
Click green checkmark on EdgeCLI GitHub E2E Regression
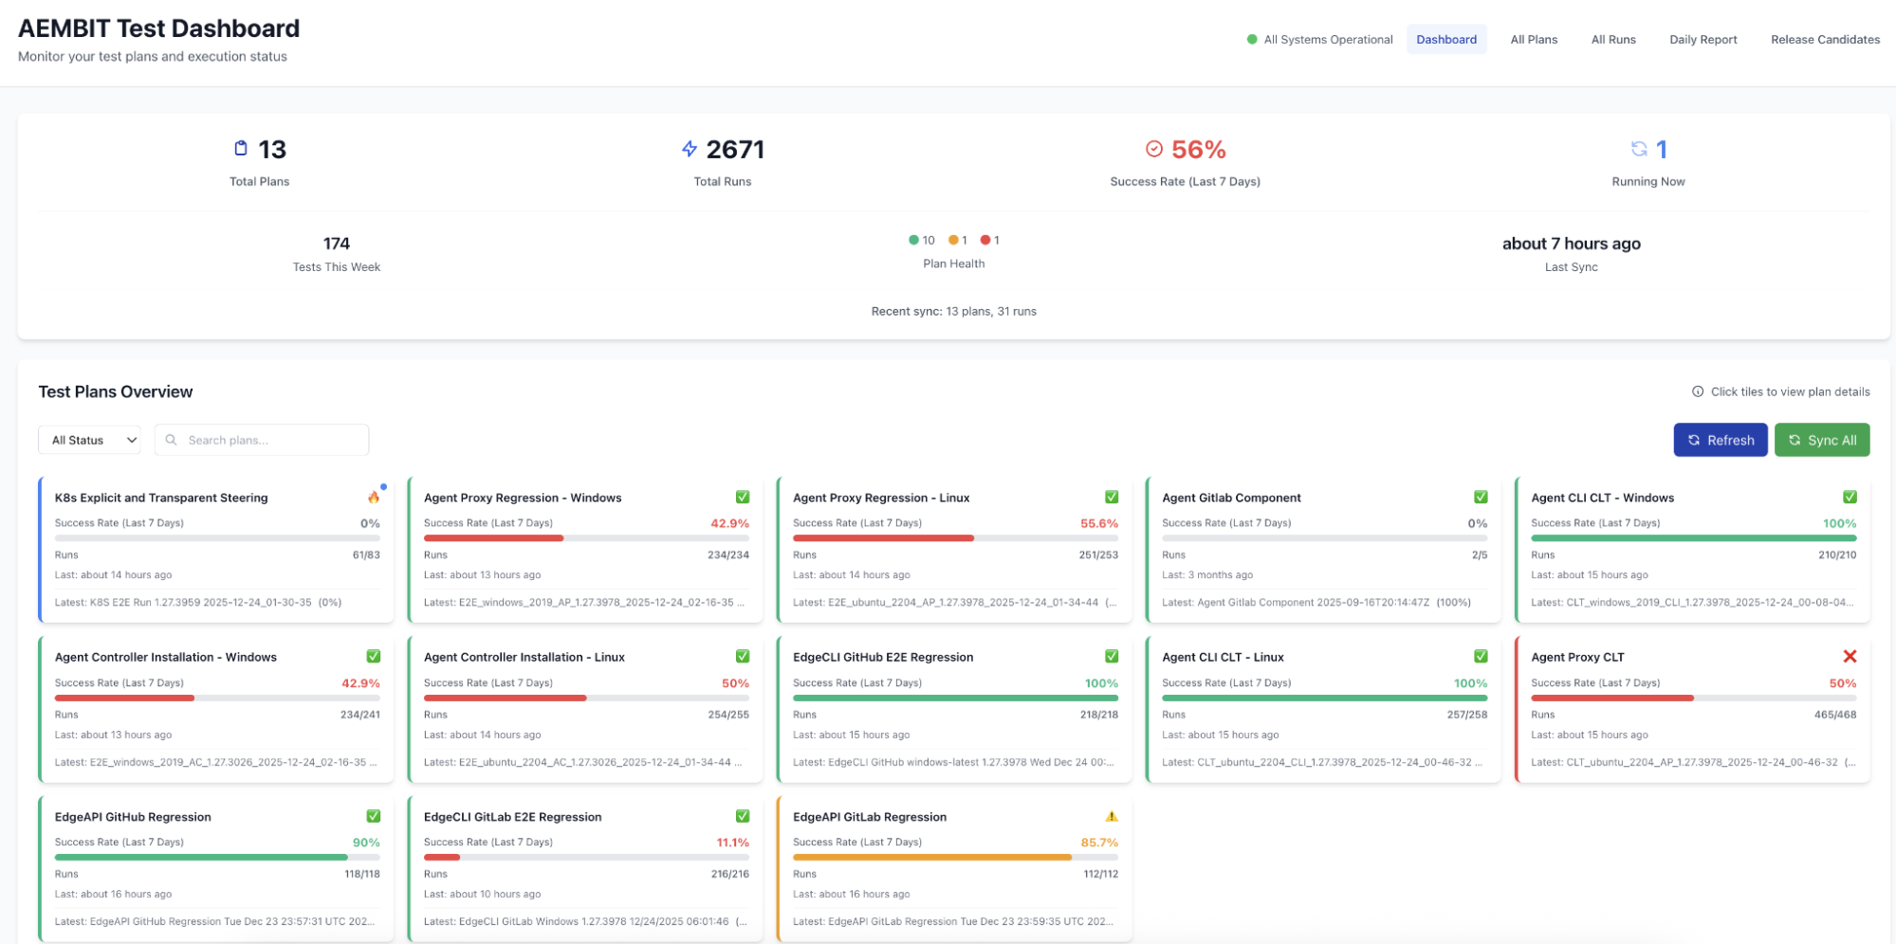coord(1111,657)
